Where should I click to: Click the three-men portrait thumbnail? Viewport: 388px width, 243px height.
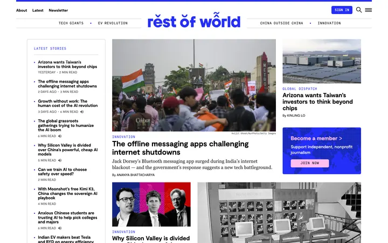(151, 204)
